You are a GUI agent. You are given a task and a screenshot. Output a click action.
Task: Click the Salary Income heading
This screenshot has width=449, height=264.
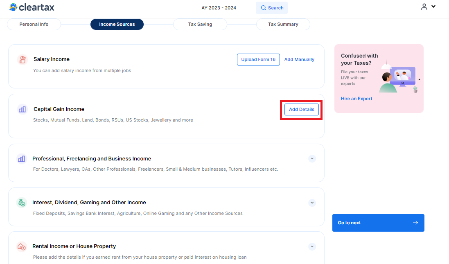[x=52, y=59]
